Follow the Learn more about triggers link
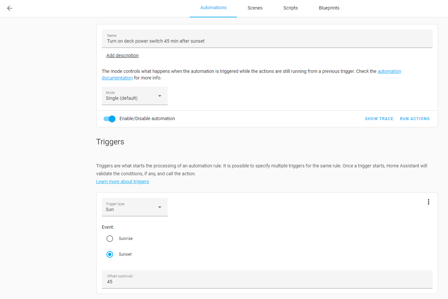 click(123, 182)
